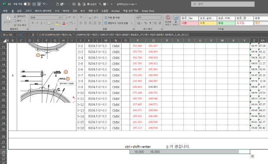Open the 삽입 (Insert) ribbon tab
Viewport: 268px width, 164px height.
pos(19,11)
